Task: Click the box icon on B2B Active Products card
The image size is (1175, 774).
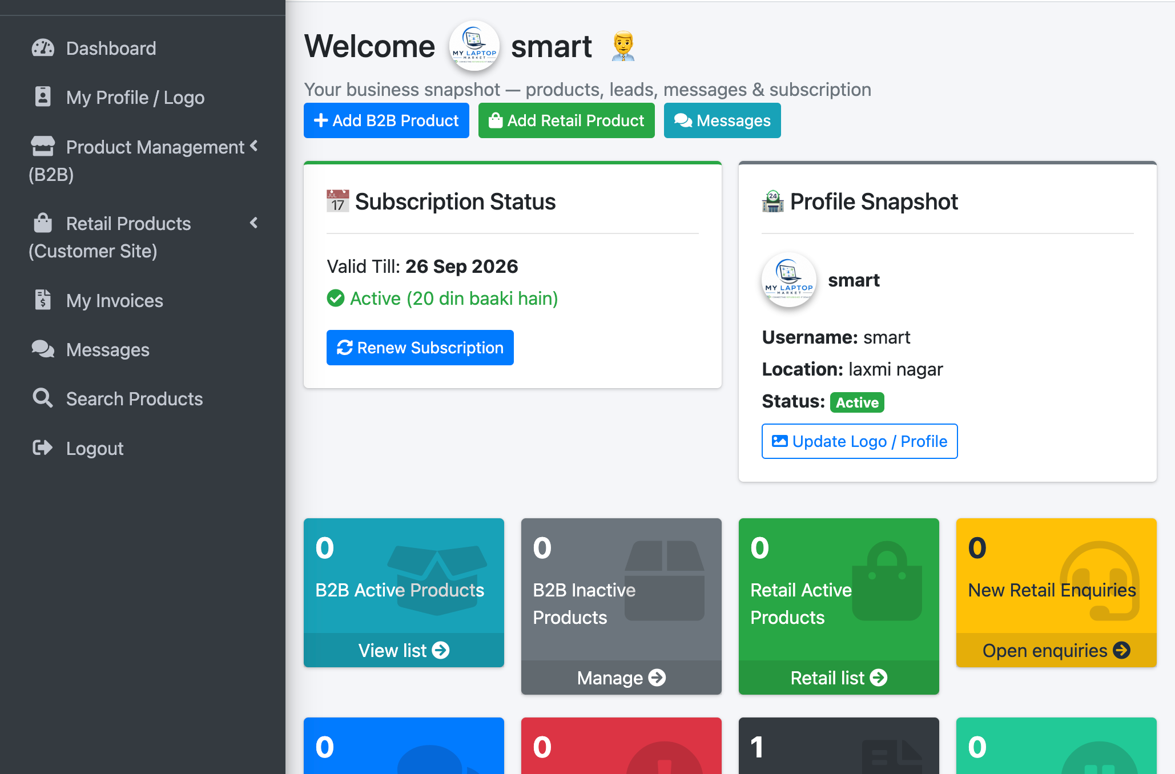Action: (437, 579)
